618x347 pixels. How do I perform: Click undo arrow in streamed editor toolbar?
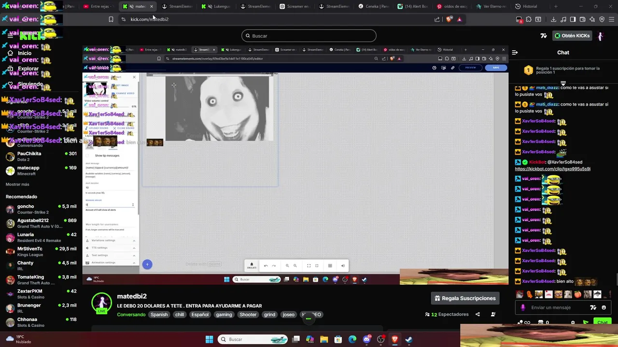click(x=266, y=266)
